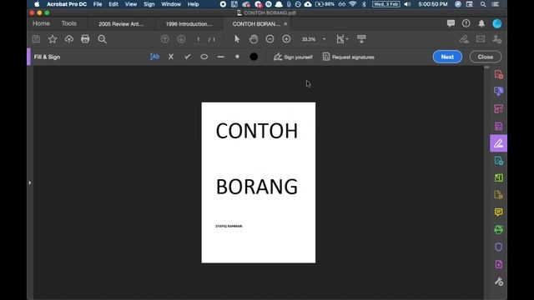Click the read mode display icon

361,39
